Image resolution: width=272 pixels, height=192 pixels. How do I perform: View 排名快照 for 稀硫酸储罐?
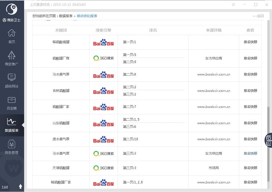point(250,42)
